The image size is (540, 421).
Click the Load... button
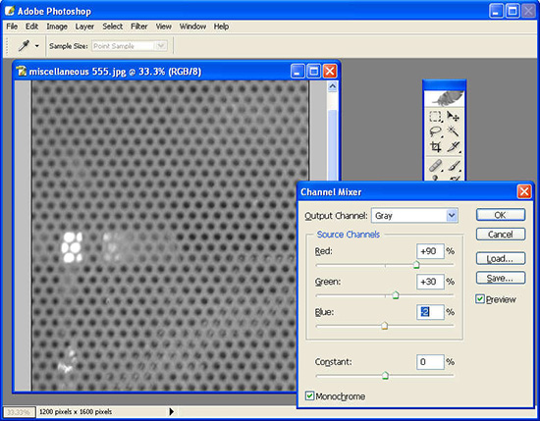coord(501,258)
